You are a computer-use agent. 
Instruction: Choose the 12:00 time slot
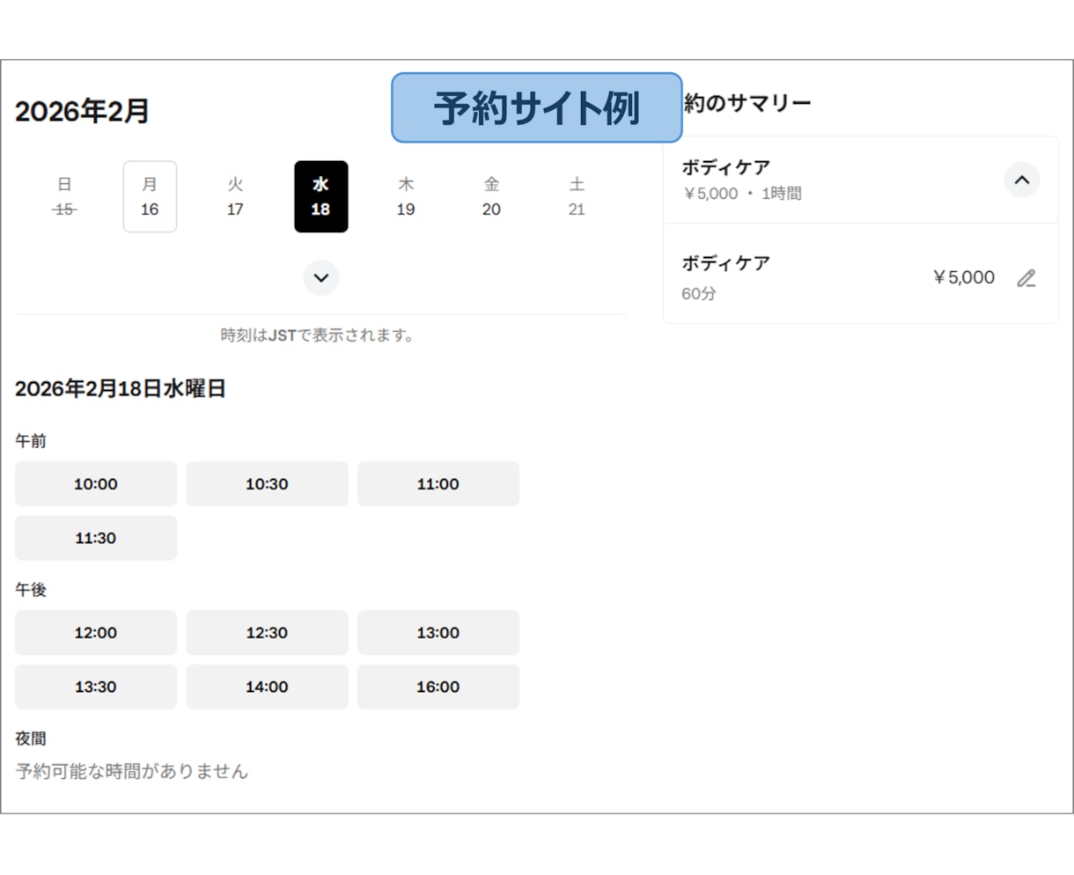[96, 633]
